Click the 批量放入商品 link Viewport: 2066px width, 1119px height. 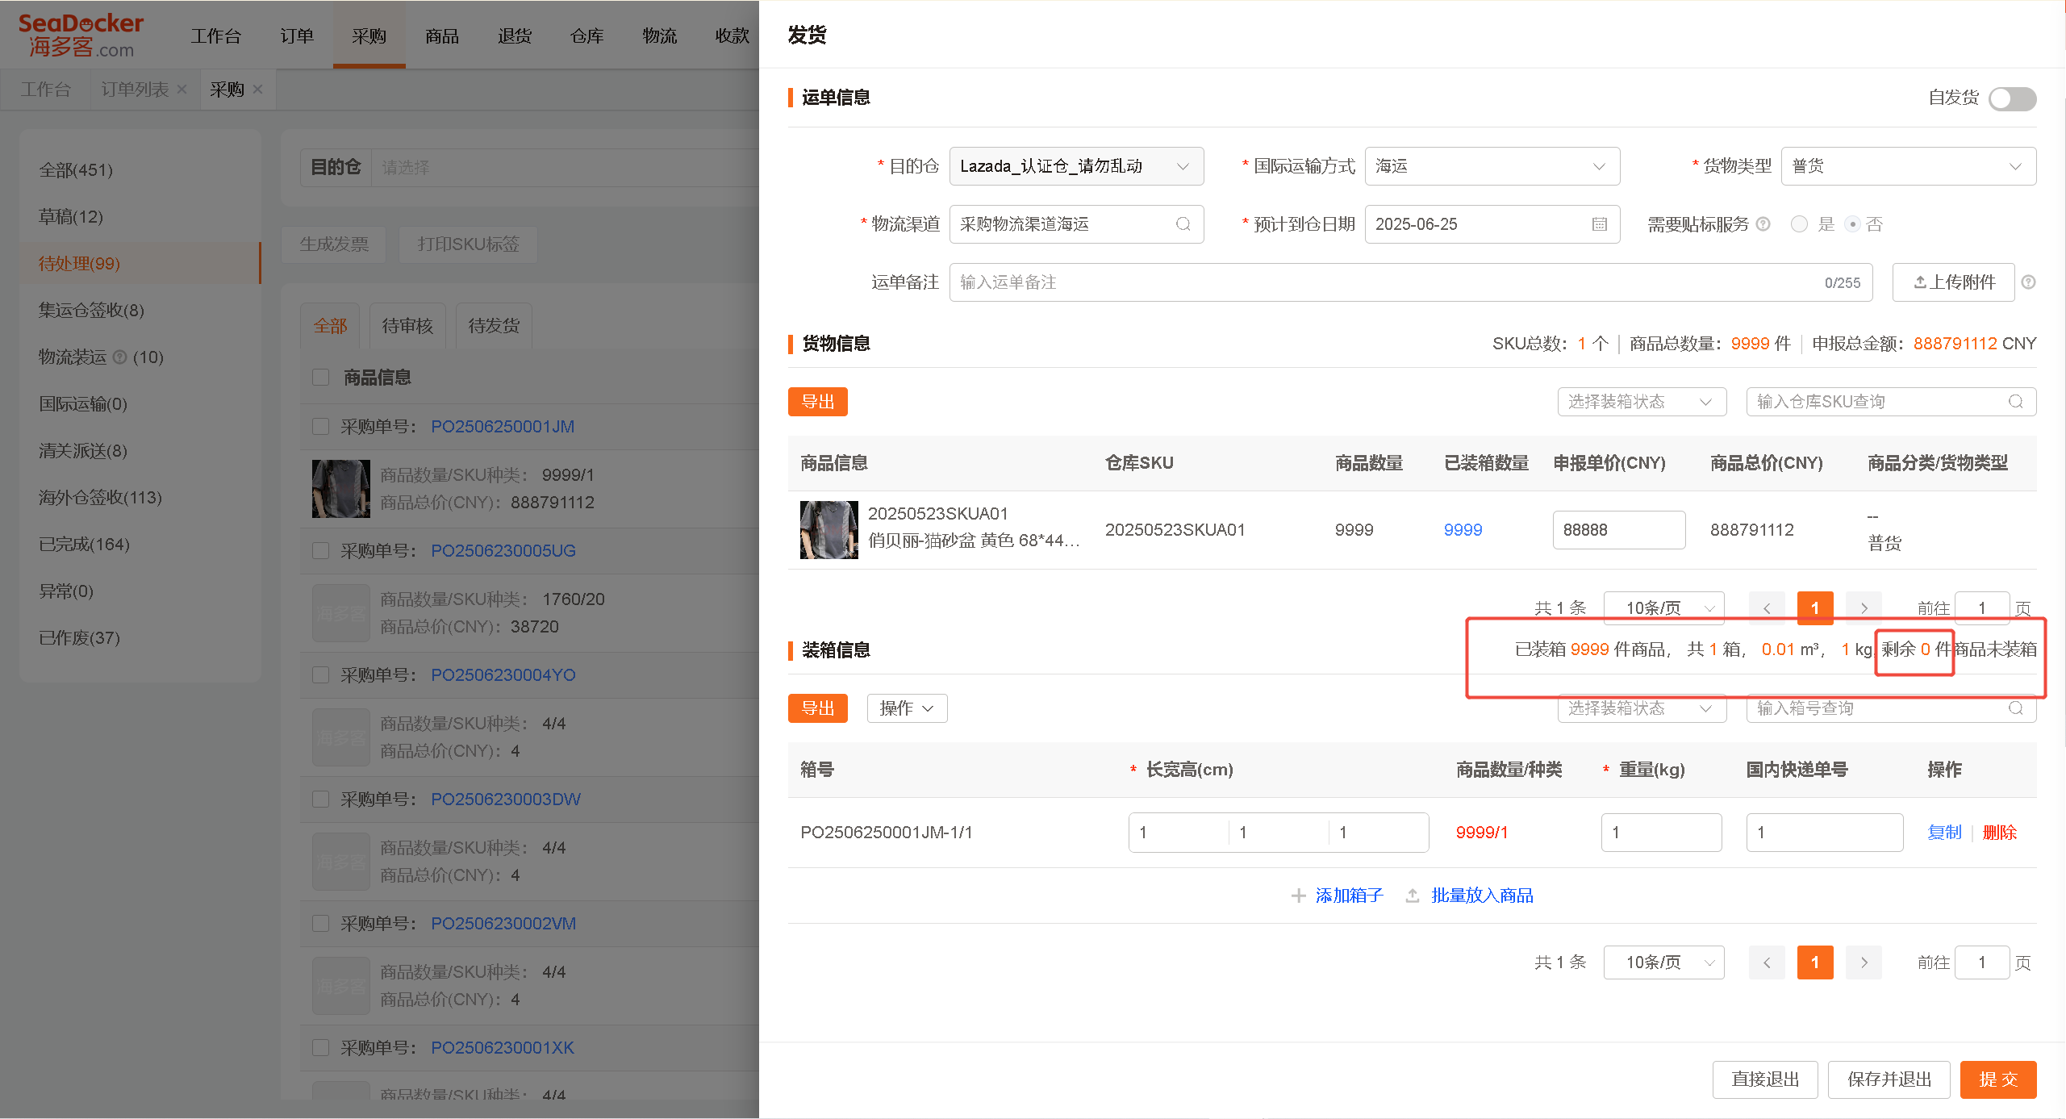click(1481, 896)
